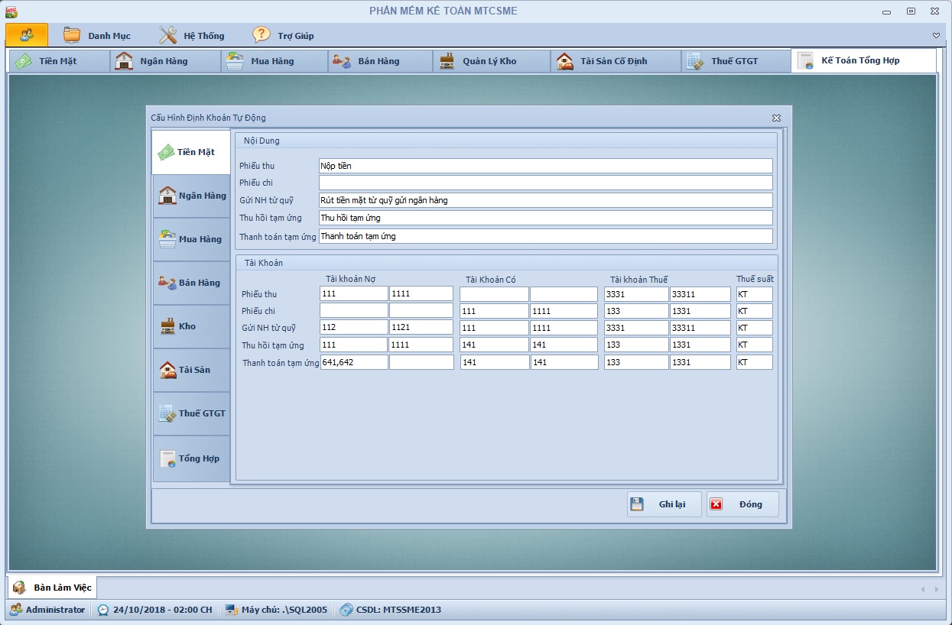Select the Tài Sản Cố Định tab

(x=603, y=61)
